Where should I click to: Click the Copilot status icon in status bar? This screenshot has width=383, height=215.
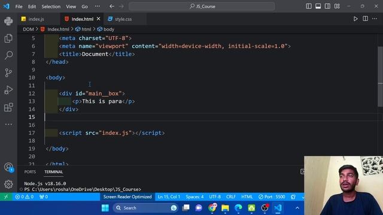[x=293, y=196]
